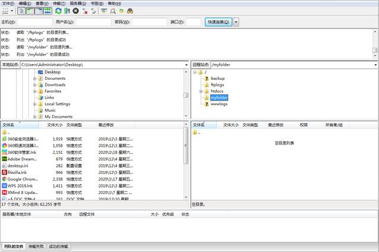The width and height of the screenshot is (379, 252).
Task: Select the wwwlogs remote folder
Action: pos(219,104)
